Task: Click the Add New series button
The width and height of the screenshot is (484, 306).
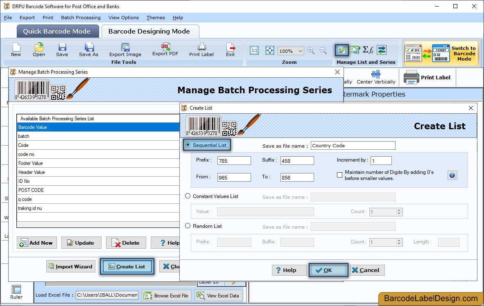Action: (36, 243)
